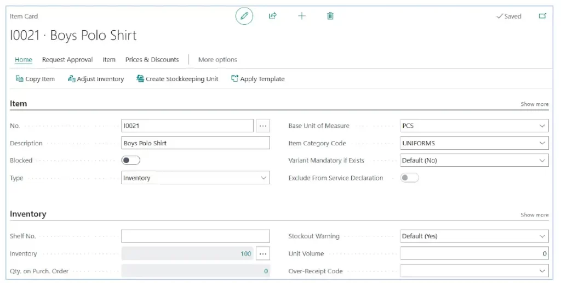This screenshot has height=283, width=561.
Task: Open Base Unit of Measure dropdown
Action: pos(474,126)
